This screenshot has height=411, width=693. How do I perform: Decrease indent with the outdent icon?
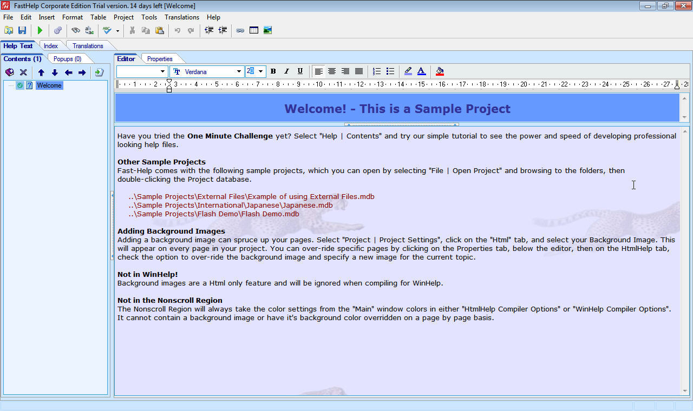[x=209, y=30]
